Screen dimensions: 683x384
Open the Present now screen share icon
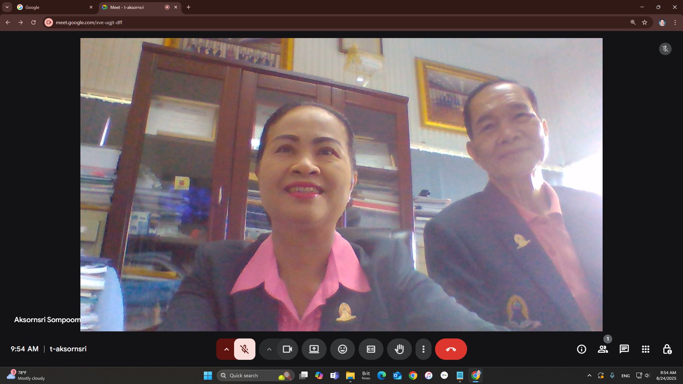(314, 349)
